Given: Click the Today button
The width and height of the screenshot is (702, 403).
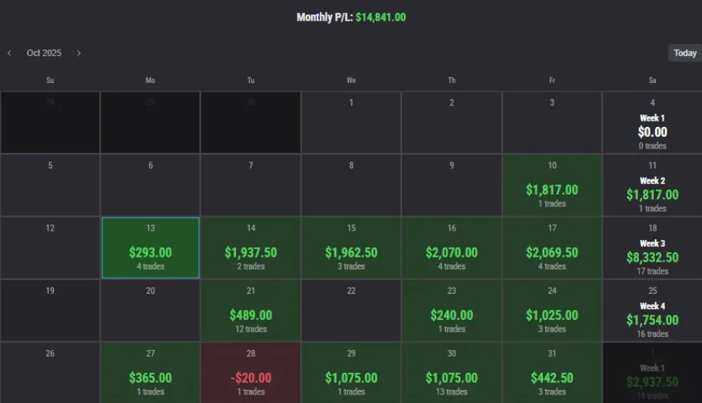Looking at the screenshot, I should click(685, 53).
